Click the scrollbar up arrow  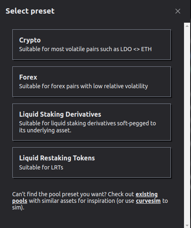[187, 26]
